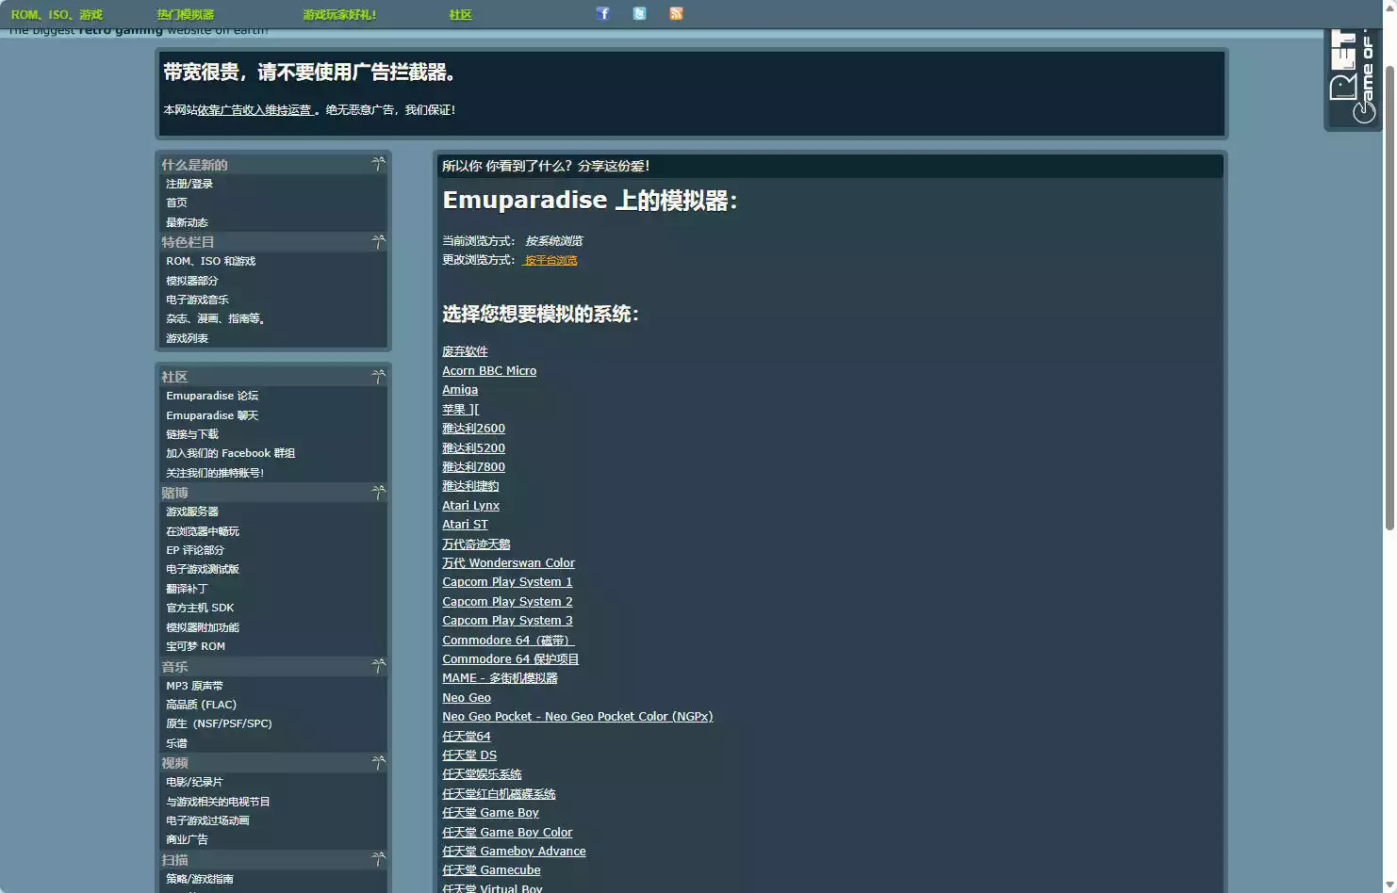Visit Emuparadise 论坛 link
This screenshot has width=1397, height=893.
(212, 396)
